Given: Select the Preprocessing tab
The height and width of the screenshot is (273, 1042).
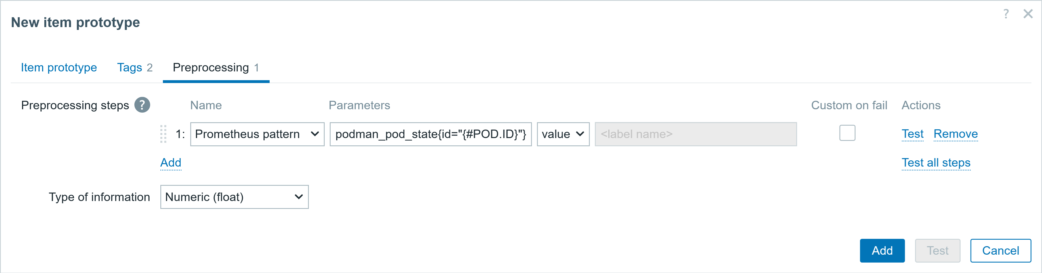Looking at the screenshot, I should tap(216, 67).
